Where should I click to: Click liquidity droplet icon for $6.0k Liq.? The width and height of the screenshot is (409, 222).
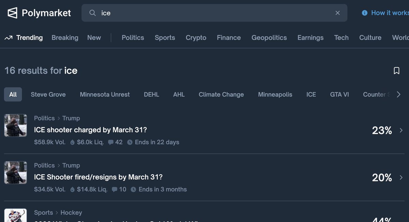[72, 142]
